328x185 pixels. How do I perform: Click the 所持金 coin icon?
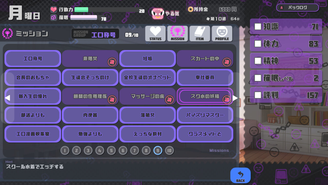click(190, 10)
